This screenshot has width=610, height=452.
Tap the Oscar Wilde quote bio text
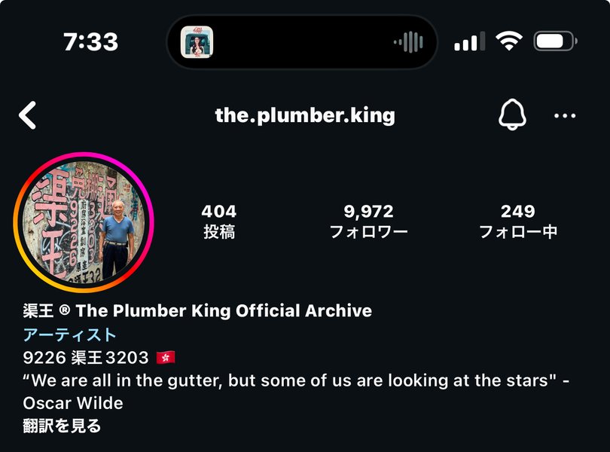coord(296,392)
